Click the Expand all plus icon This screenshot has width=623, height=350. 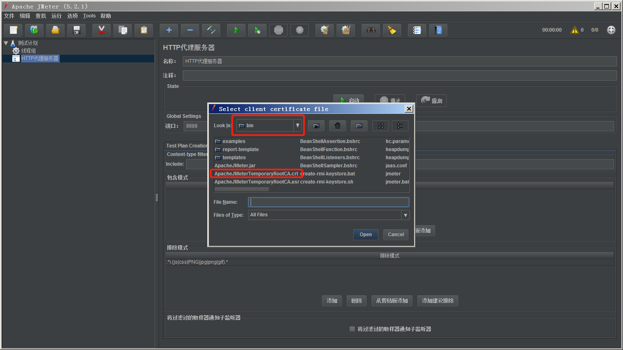click(169, 30)
